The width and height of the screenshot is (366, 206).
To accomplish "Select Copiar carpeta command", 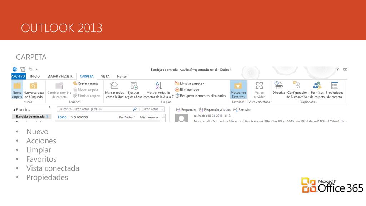I will point(85,83).
